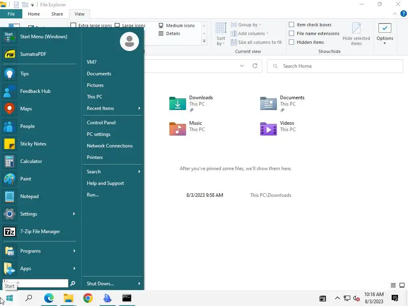Expand the Search submenu
The image size is (408, 306).
pyautogui.click(x=139, y=171)
